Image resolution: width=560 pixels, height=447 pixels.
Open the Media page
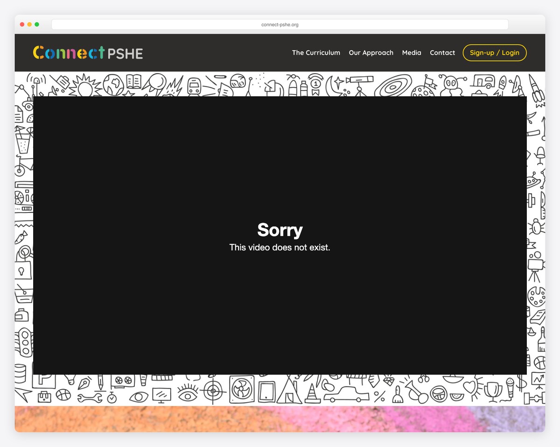[x=412, y=53]
